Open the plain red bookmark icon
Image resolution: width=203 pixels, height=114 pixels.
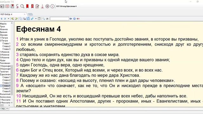pyautogui.click(x=27, y=6)
